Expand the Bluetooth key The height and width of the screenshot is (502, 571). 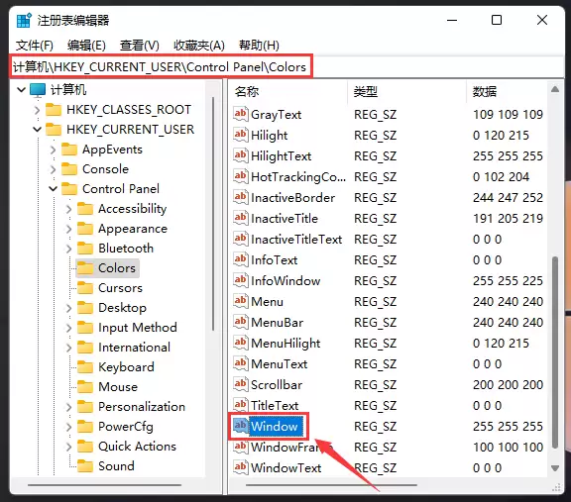click(x=68, y=249)
